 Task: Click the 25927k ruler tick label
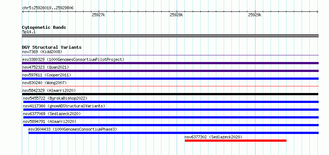click(x=98, y=15)
